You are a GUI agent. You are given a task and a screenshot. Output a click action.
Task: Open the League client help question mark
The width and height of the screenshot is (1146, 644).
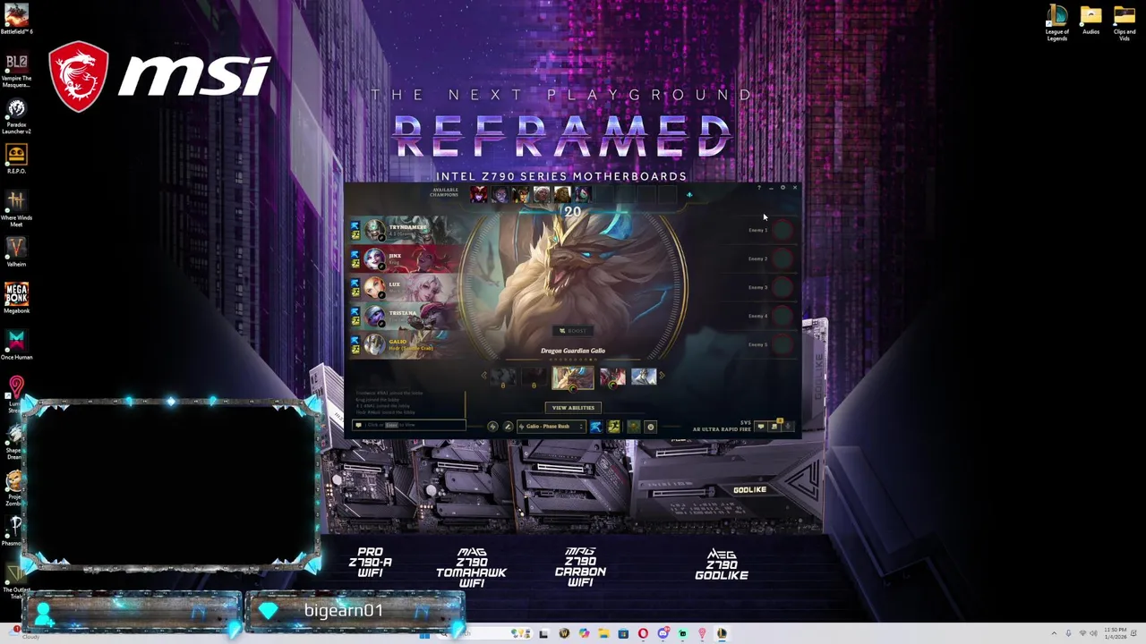pos(759,188)
